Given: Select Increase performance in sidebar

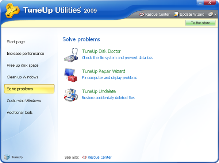Looking at the screenshot, I should click(x=26, y=54).
